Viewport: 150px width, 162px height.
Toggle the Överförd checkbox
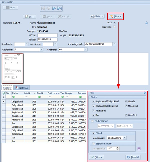tap(126, 115)
